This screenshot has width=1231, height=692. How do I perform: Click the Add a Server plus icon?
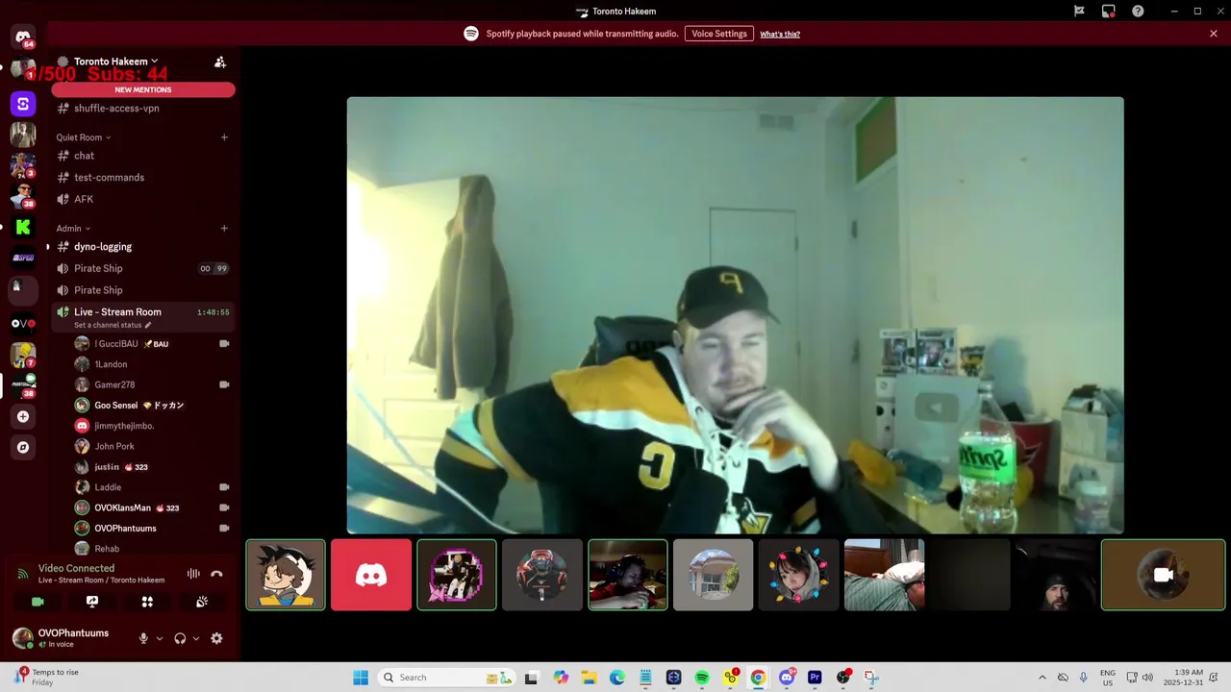23,416
